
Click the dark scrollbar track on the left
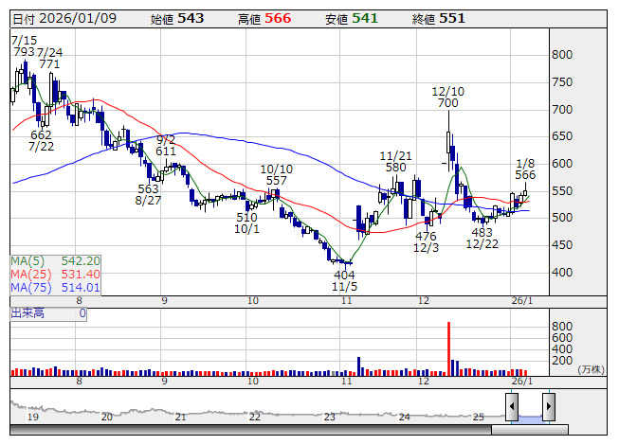tap(246, 431)
